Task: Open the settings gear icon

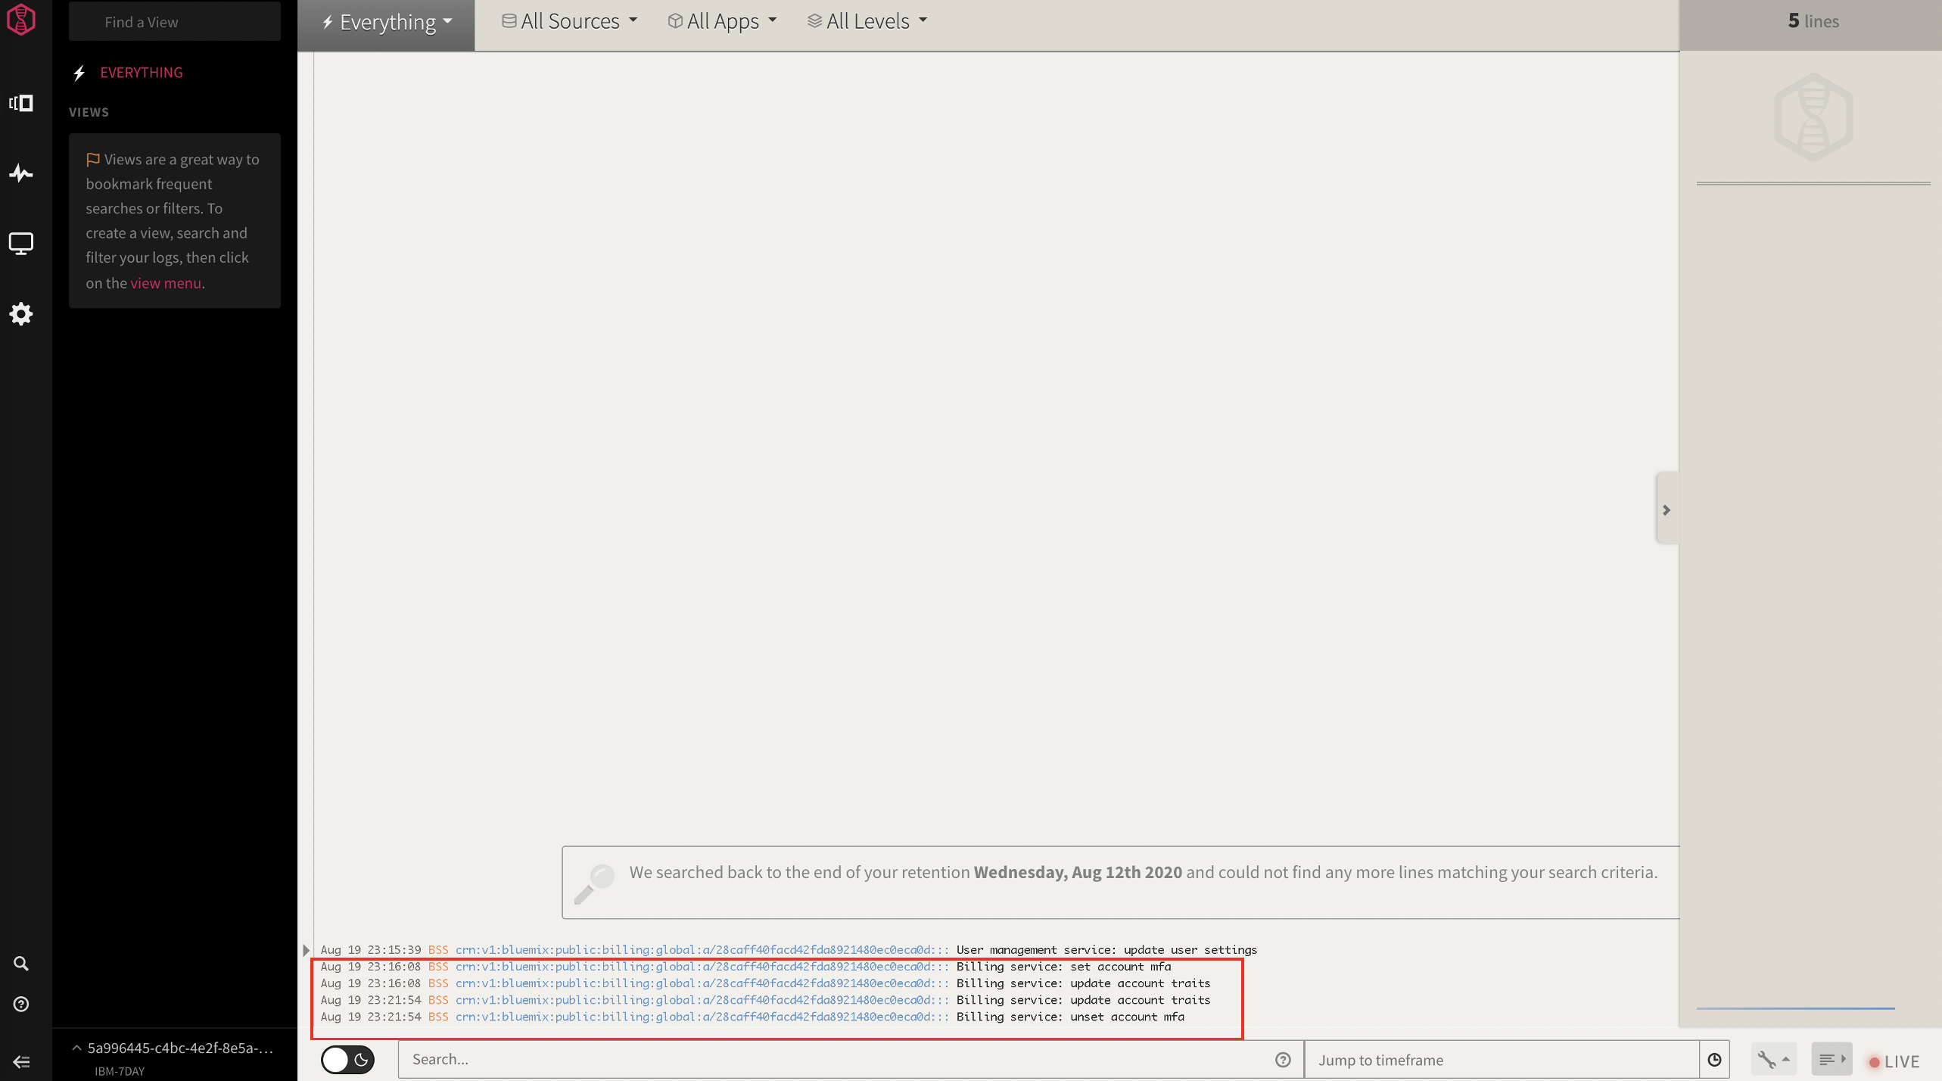Action: pyautogui.click(x=21, y=314)
